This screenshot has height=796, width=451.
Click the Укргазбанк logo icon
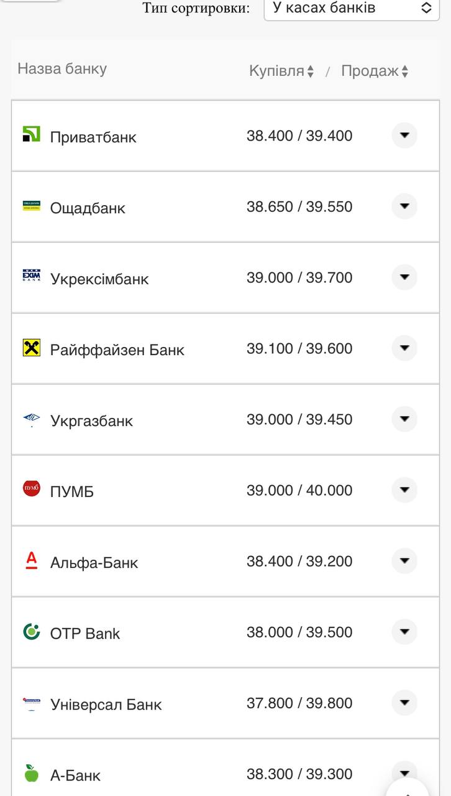[31, 420]
